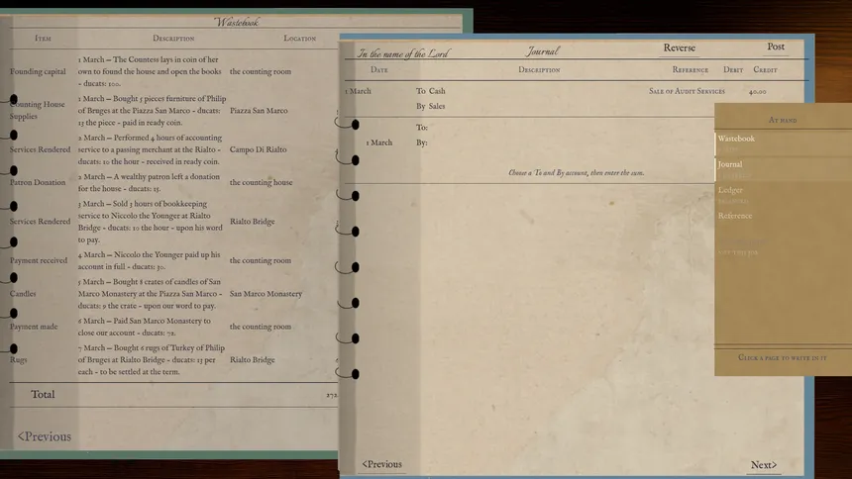
Task: Click the Wastebook Total row
Action: point(174,395)
